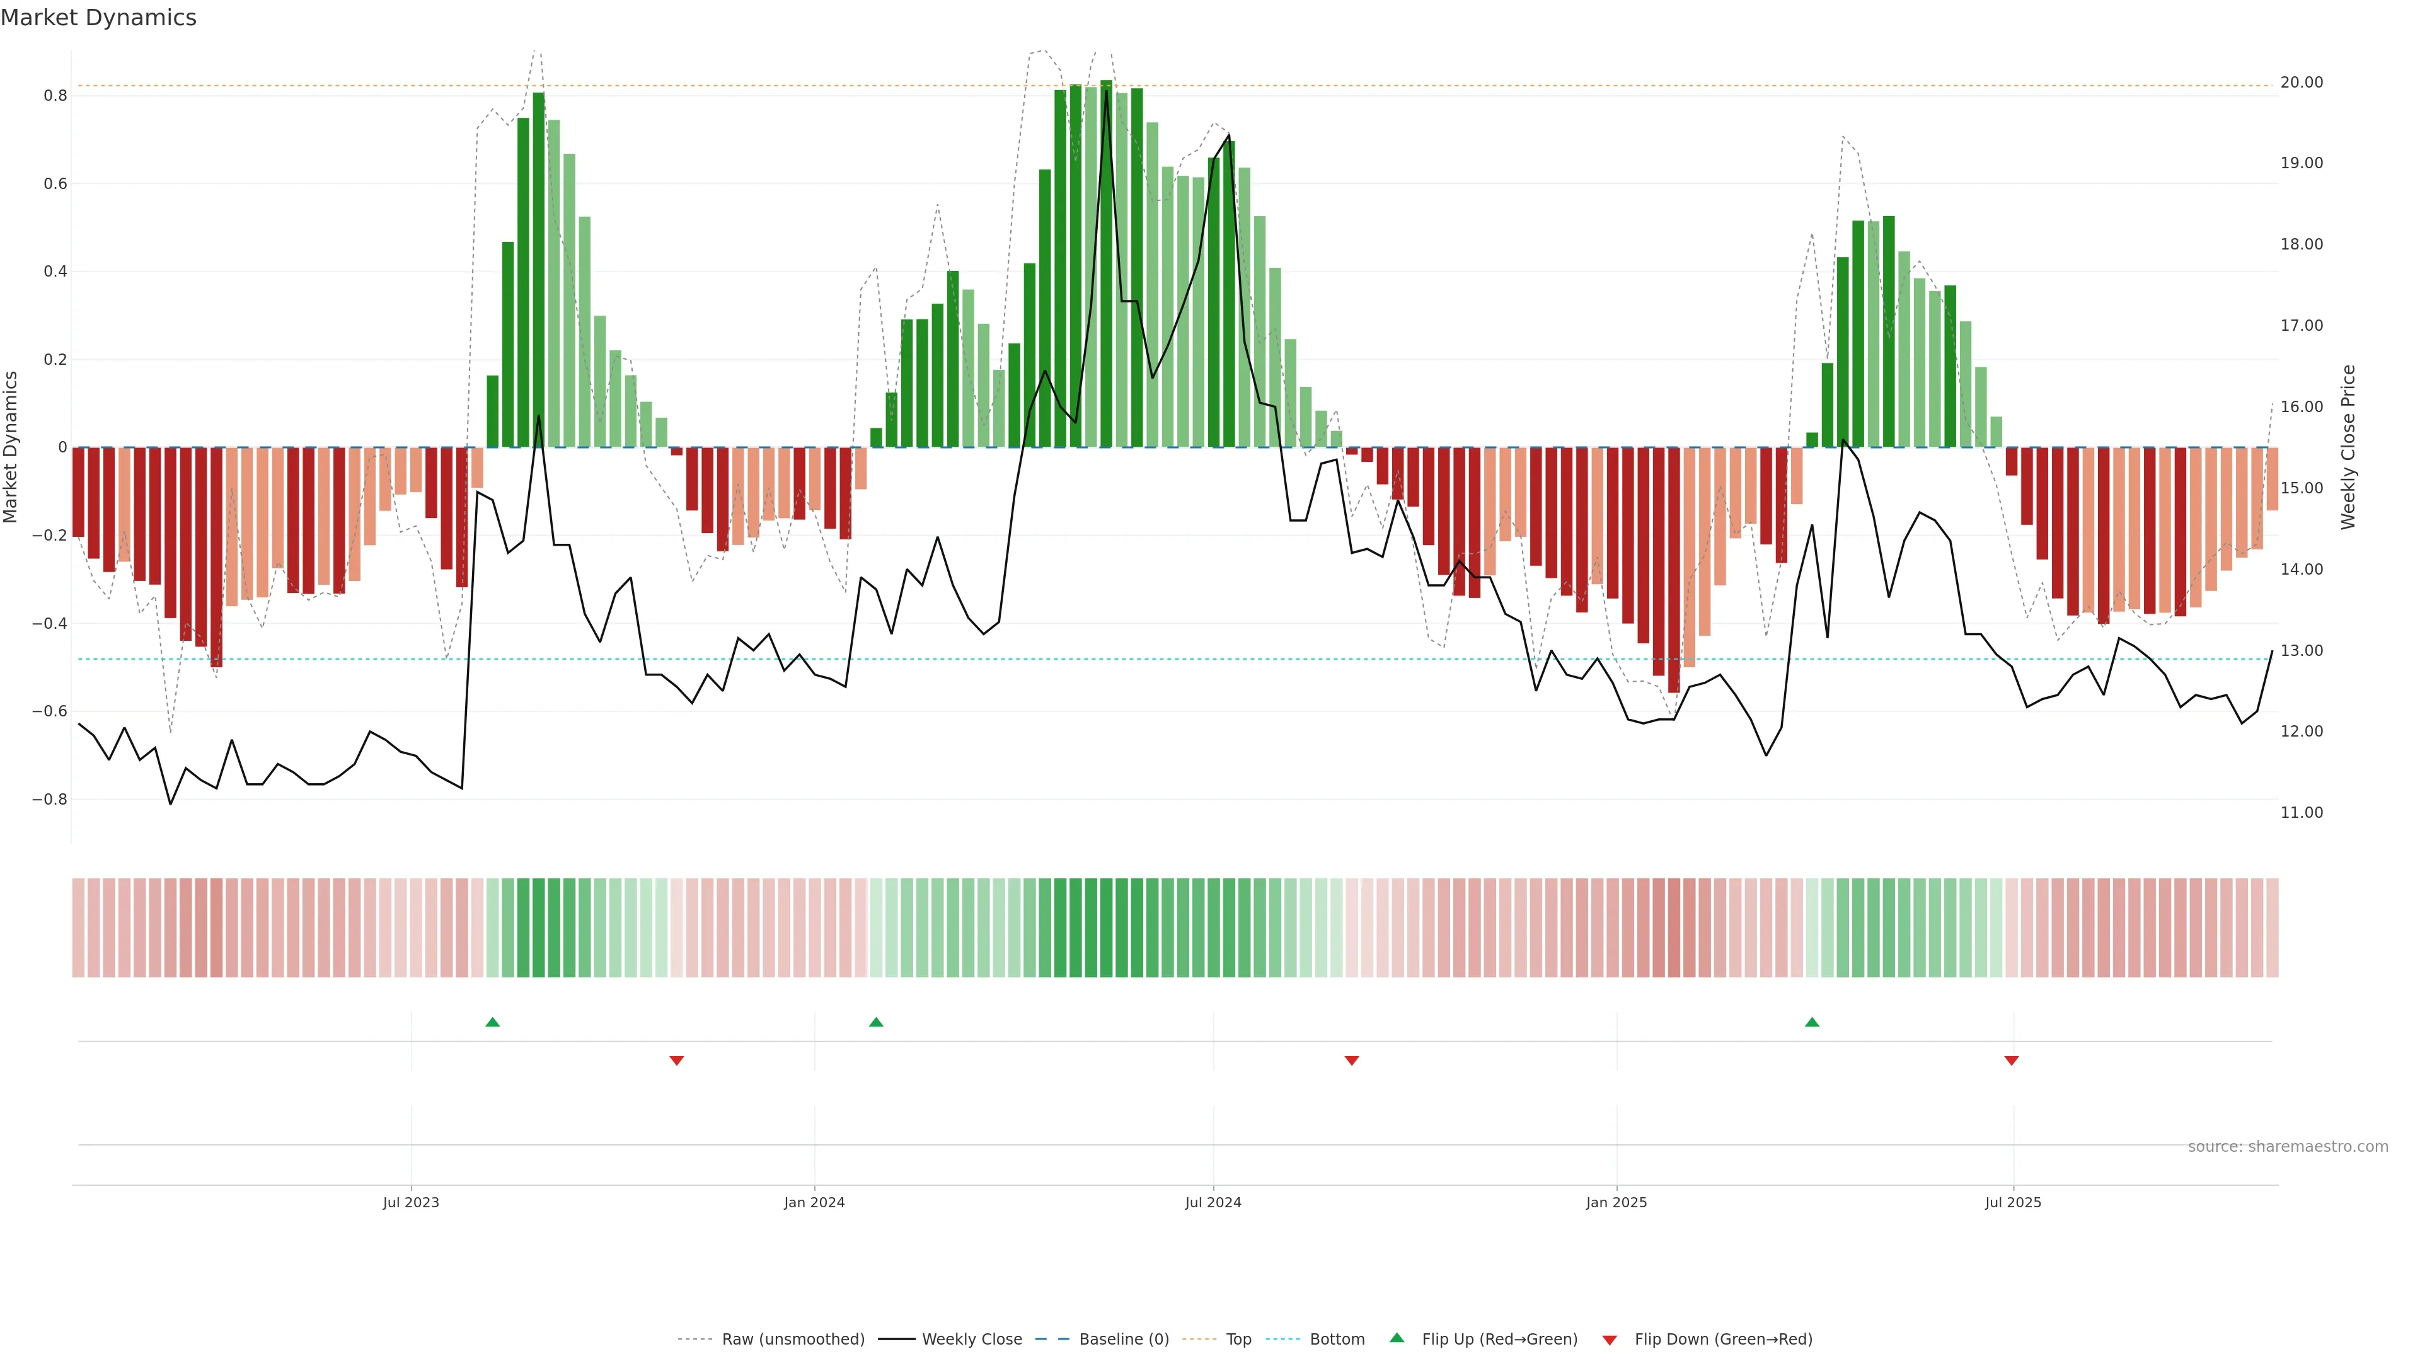Click the 20.00 price axis tick label
The height and width of the screenshot is (1361, 2420).
coord(2301,83)
